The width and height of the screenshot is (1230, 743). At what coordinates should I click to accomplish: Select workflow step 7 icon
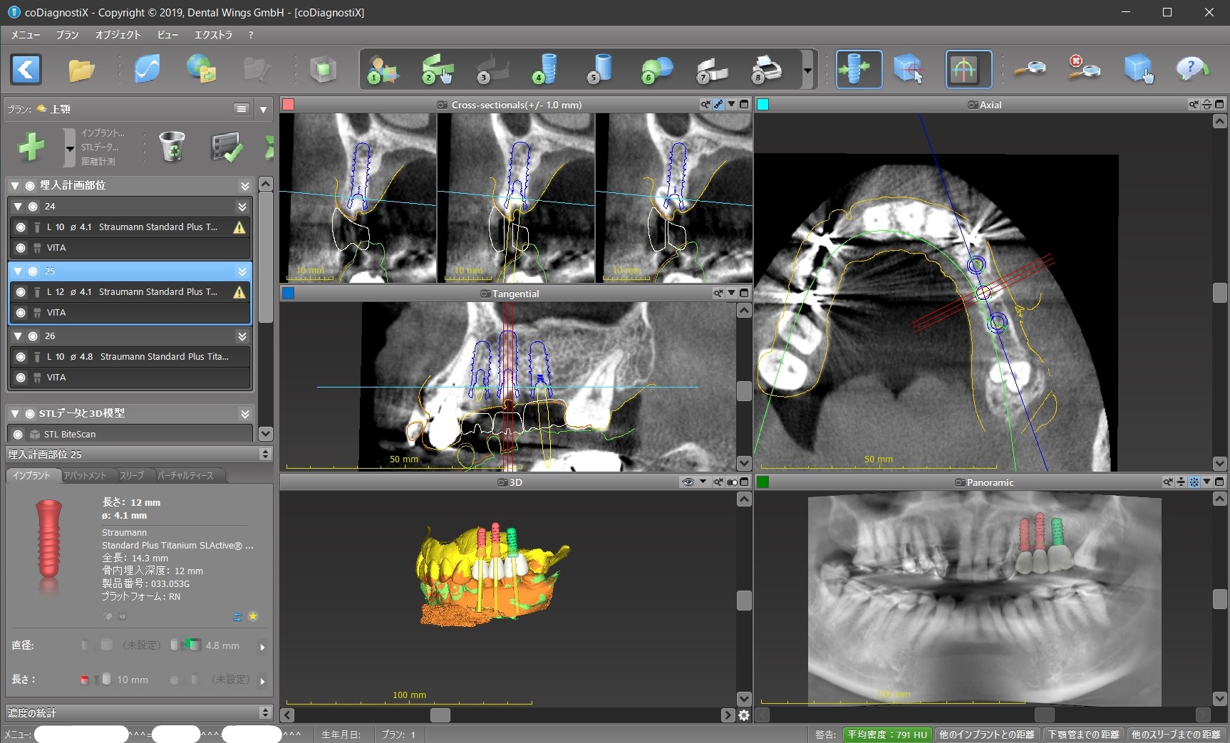pyautogui.click(x=711, y=70)
